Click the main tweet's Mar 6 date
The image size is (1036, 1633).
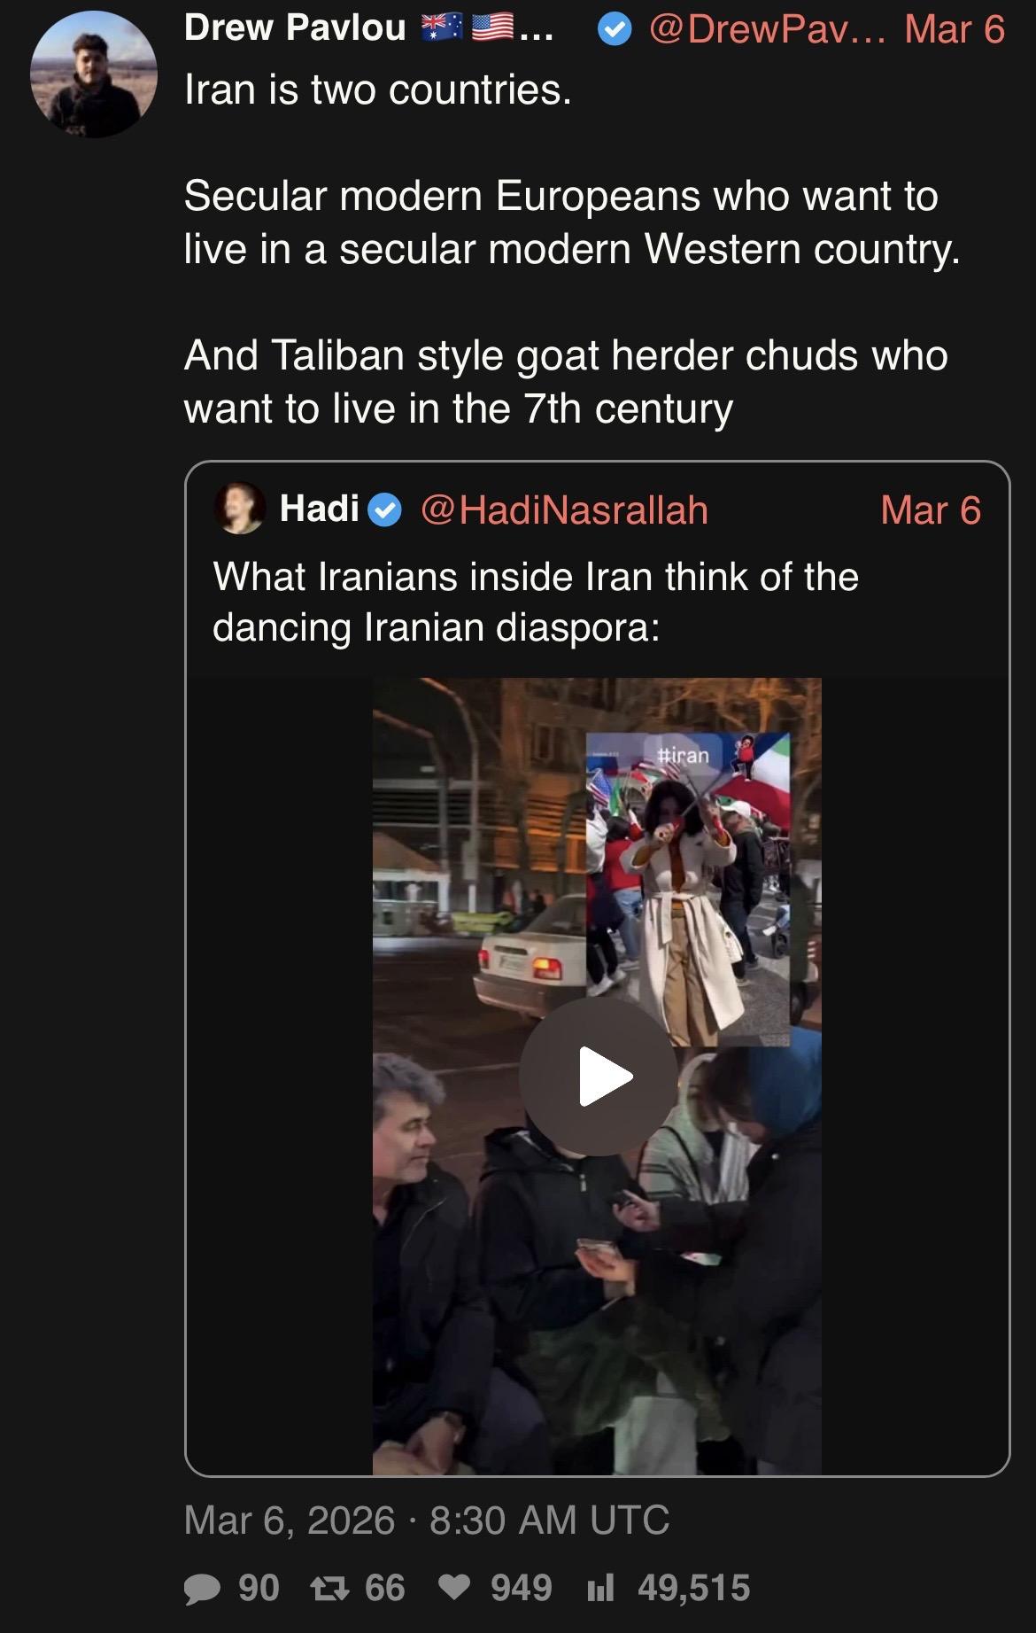tap(955, 30)
